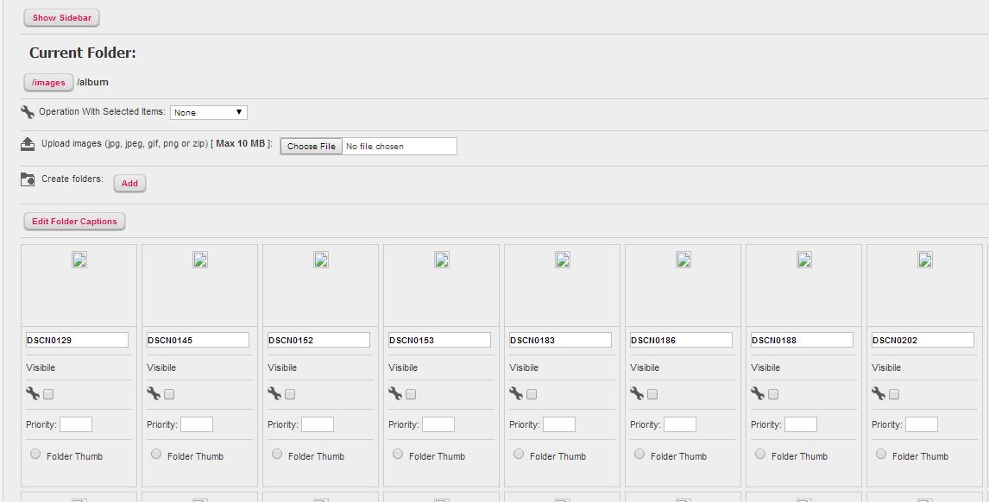
Task: Open the Operation With Selected Items dropdown
Action: coord(209,112)
